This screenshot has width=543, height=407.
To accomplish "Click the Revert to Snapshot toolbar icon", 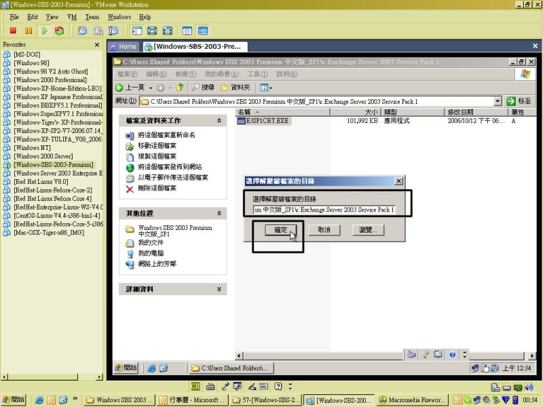I will [x=98, y=31].
